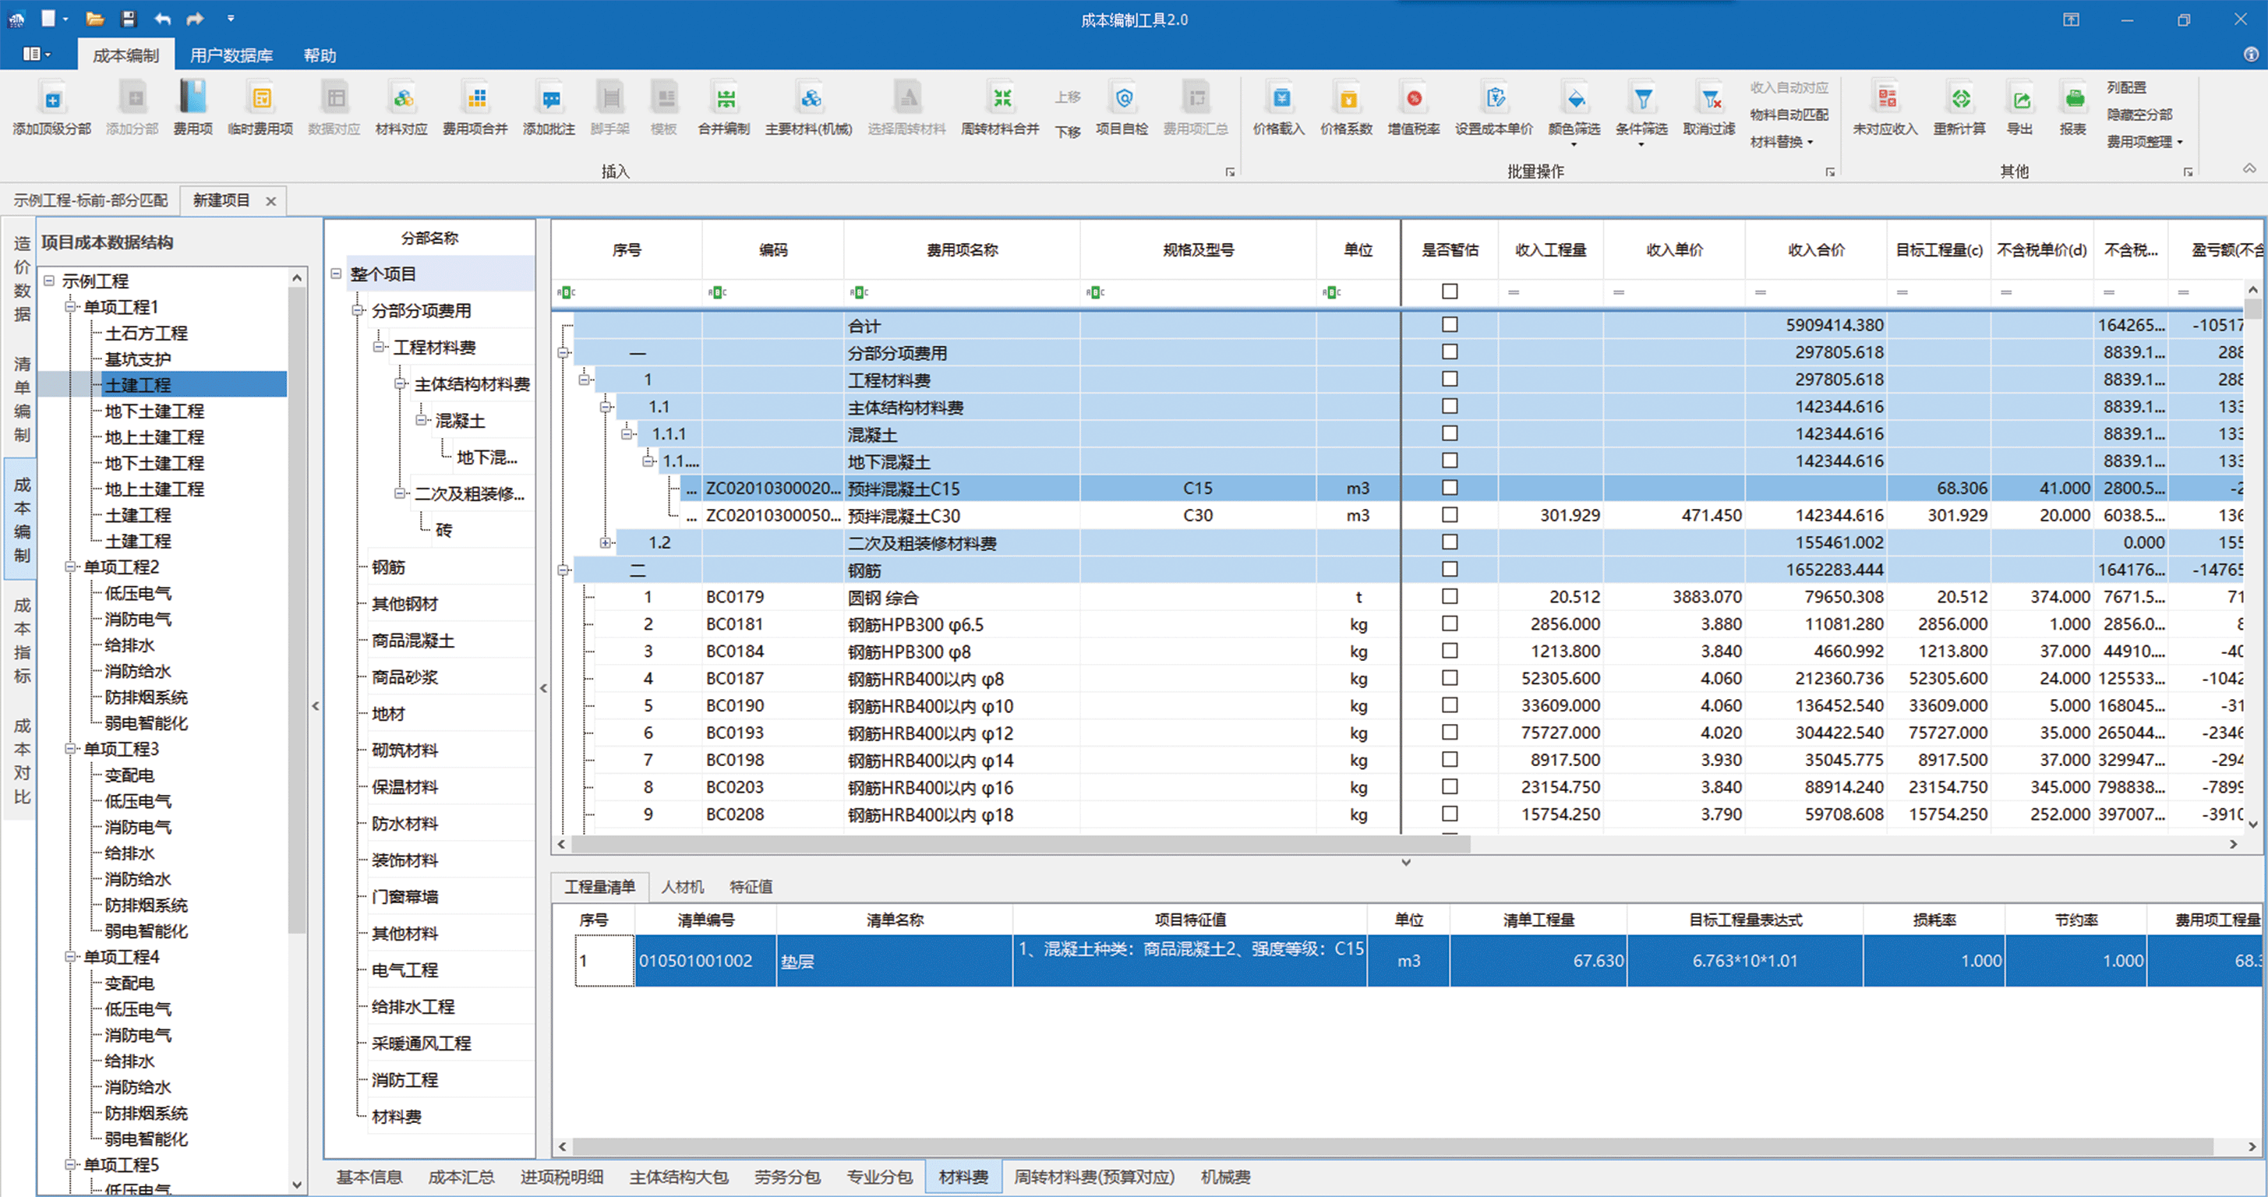Click the 导出 export icon
2268x1197 pixels.
click(x=2021, y=98)
